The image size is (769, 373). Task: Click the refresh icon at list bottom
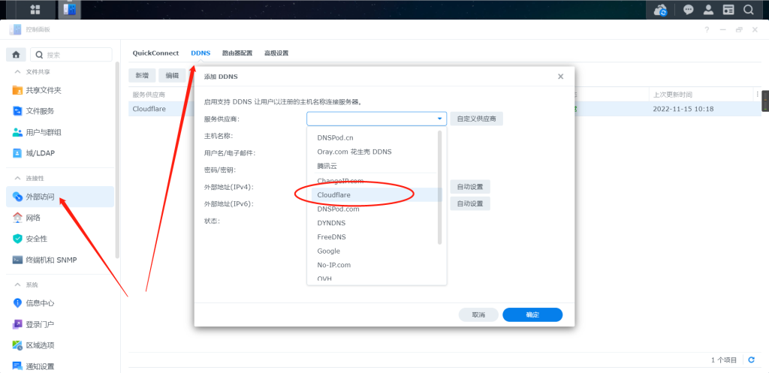point(751,359)
